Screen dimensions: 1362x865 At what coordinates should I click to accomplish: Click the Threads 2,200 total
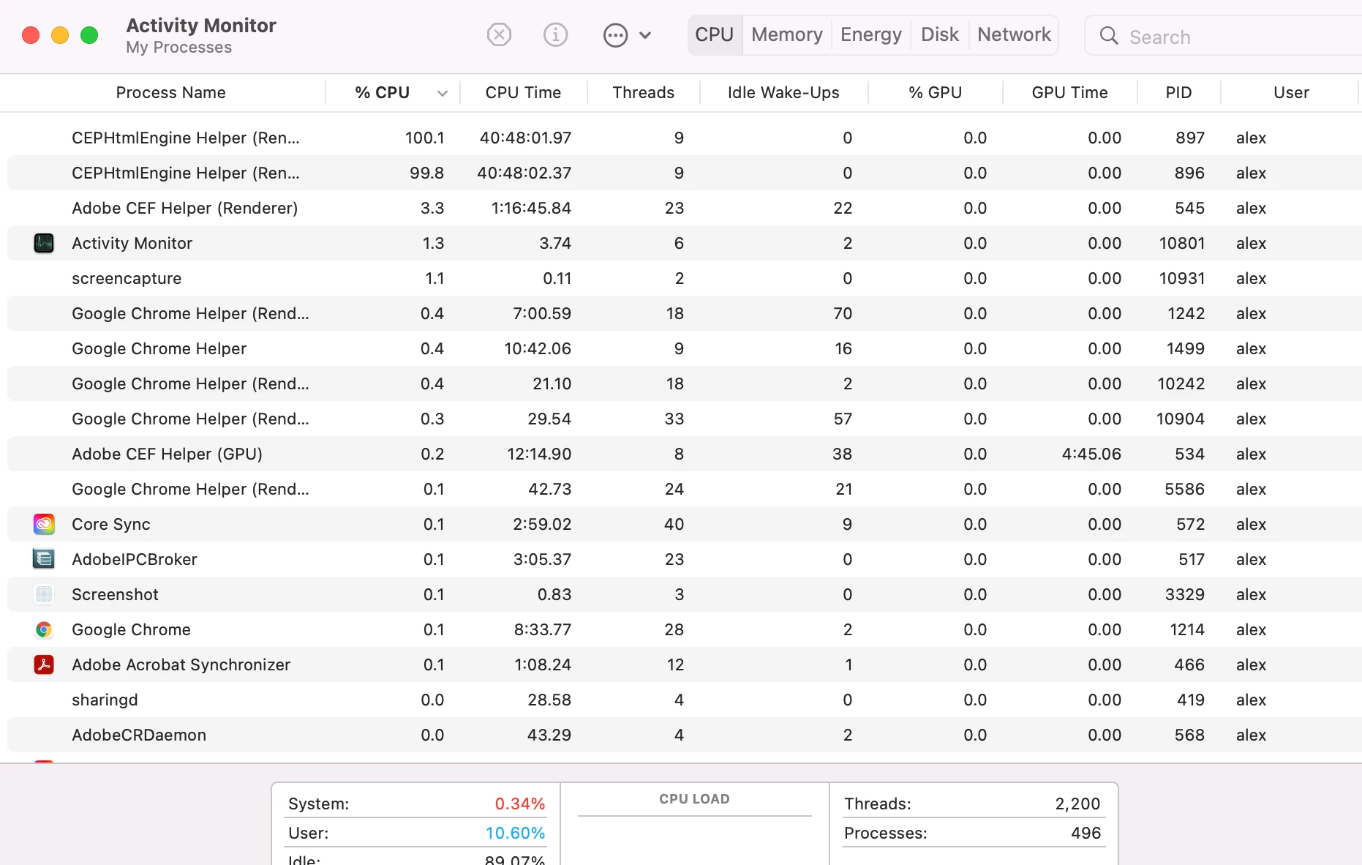tap(1077, 804)
